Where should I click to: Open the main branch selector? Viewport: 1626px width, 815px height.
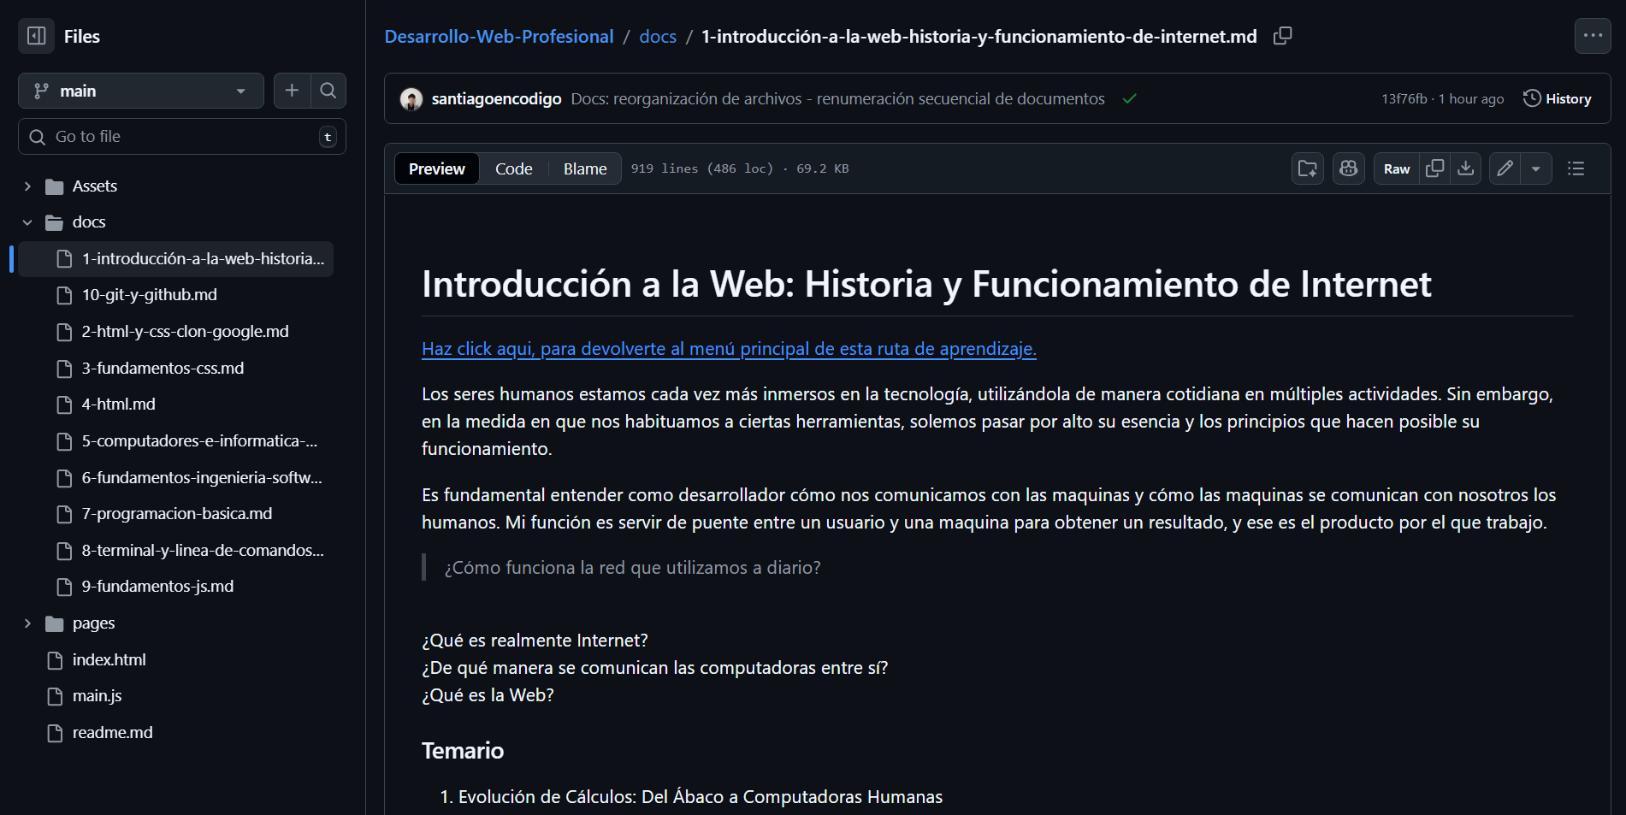pos(140,90)
